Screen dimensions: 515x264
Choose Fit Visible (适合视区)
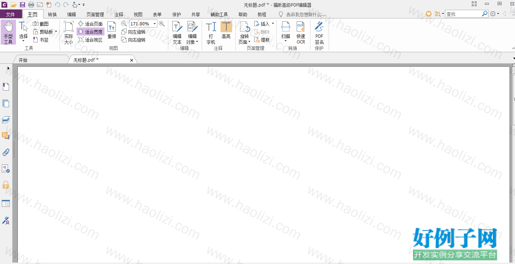click(x=91, y=40)
